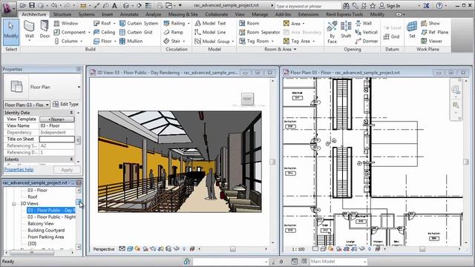Select the Shaft opening tool
This screenshot has width=475, height=267.
point(346,30)
